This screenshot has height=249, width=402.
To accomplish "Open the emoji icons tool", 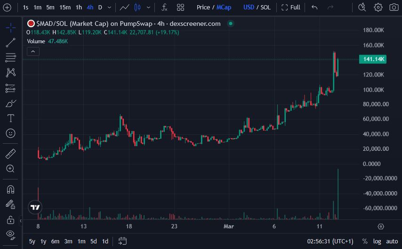I will (x=10, y=133).
